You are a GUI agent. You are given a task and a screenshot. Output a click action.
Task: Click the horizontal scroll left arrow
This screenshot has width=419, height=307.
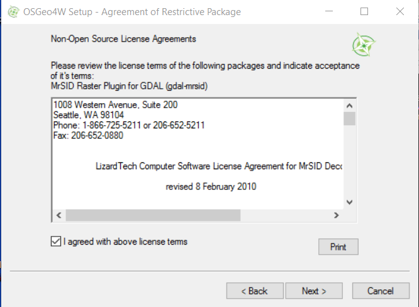pyautogui.click(x=59, y=215)
